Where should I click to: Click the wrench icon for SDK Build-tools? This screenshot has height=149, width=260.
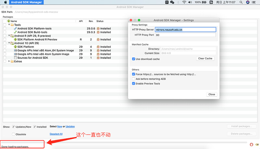(15, 32)
